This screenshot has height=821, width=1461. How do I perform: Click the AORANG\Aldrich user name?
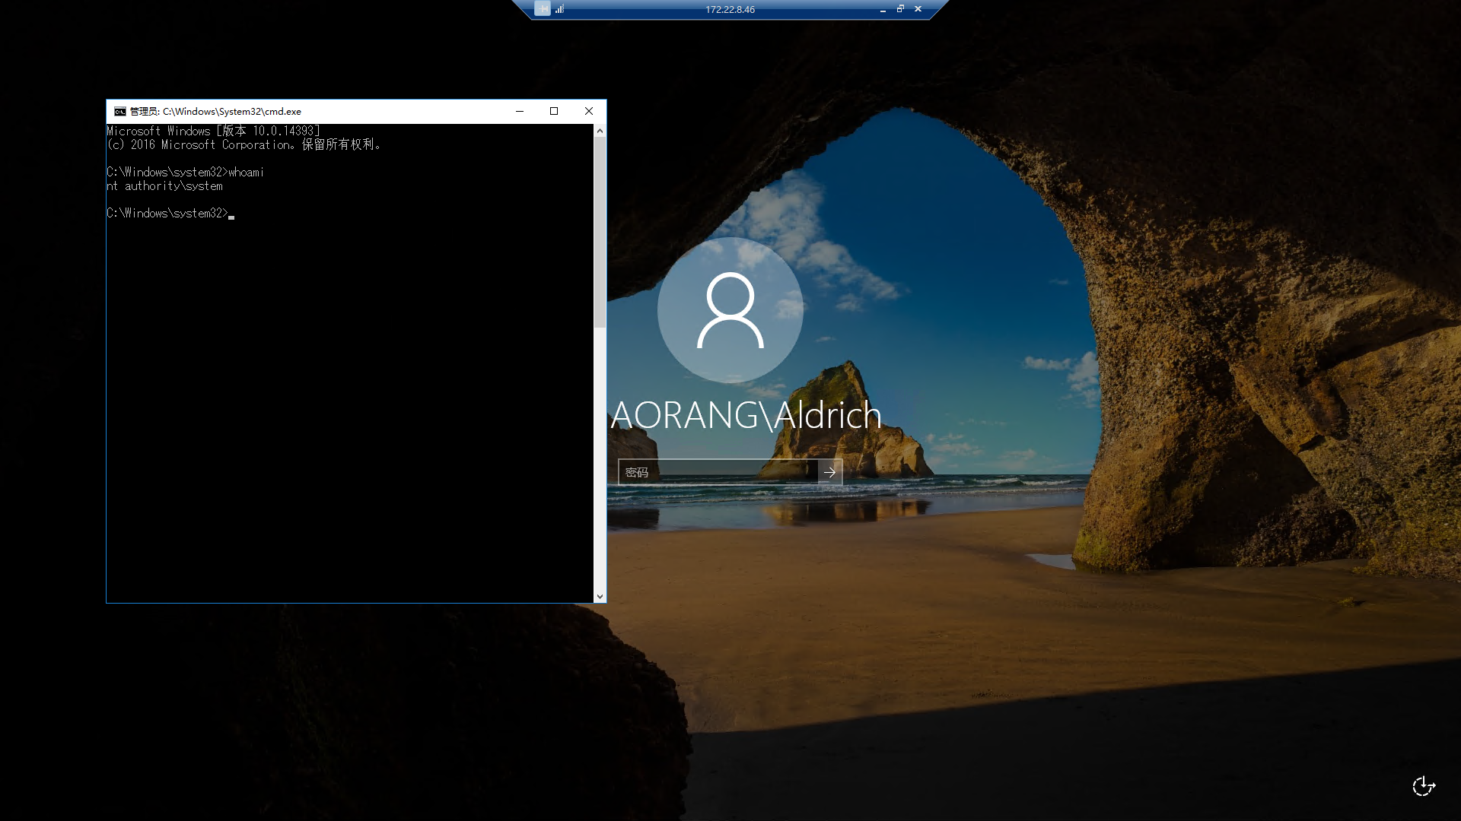(746, 416)
